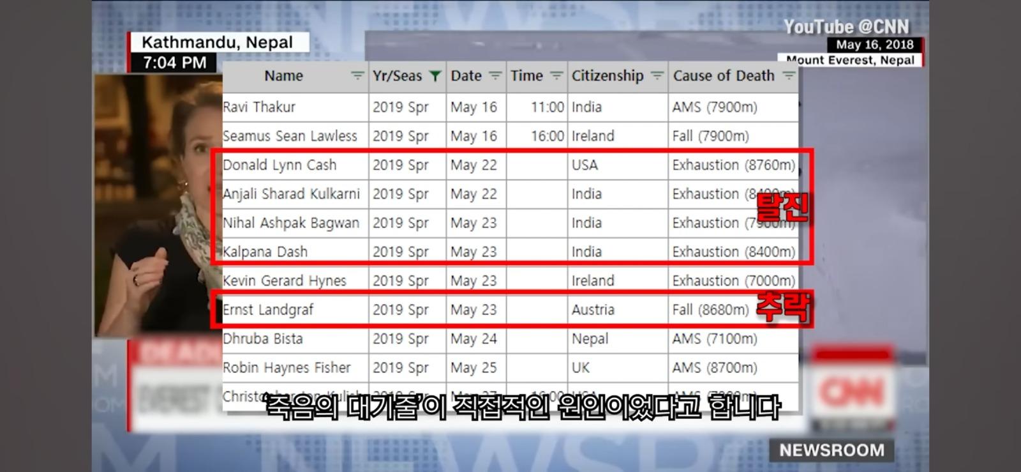Click the Ernst Landgraf name cell
Screen dimensions: 1021x472
click(295, 310)
